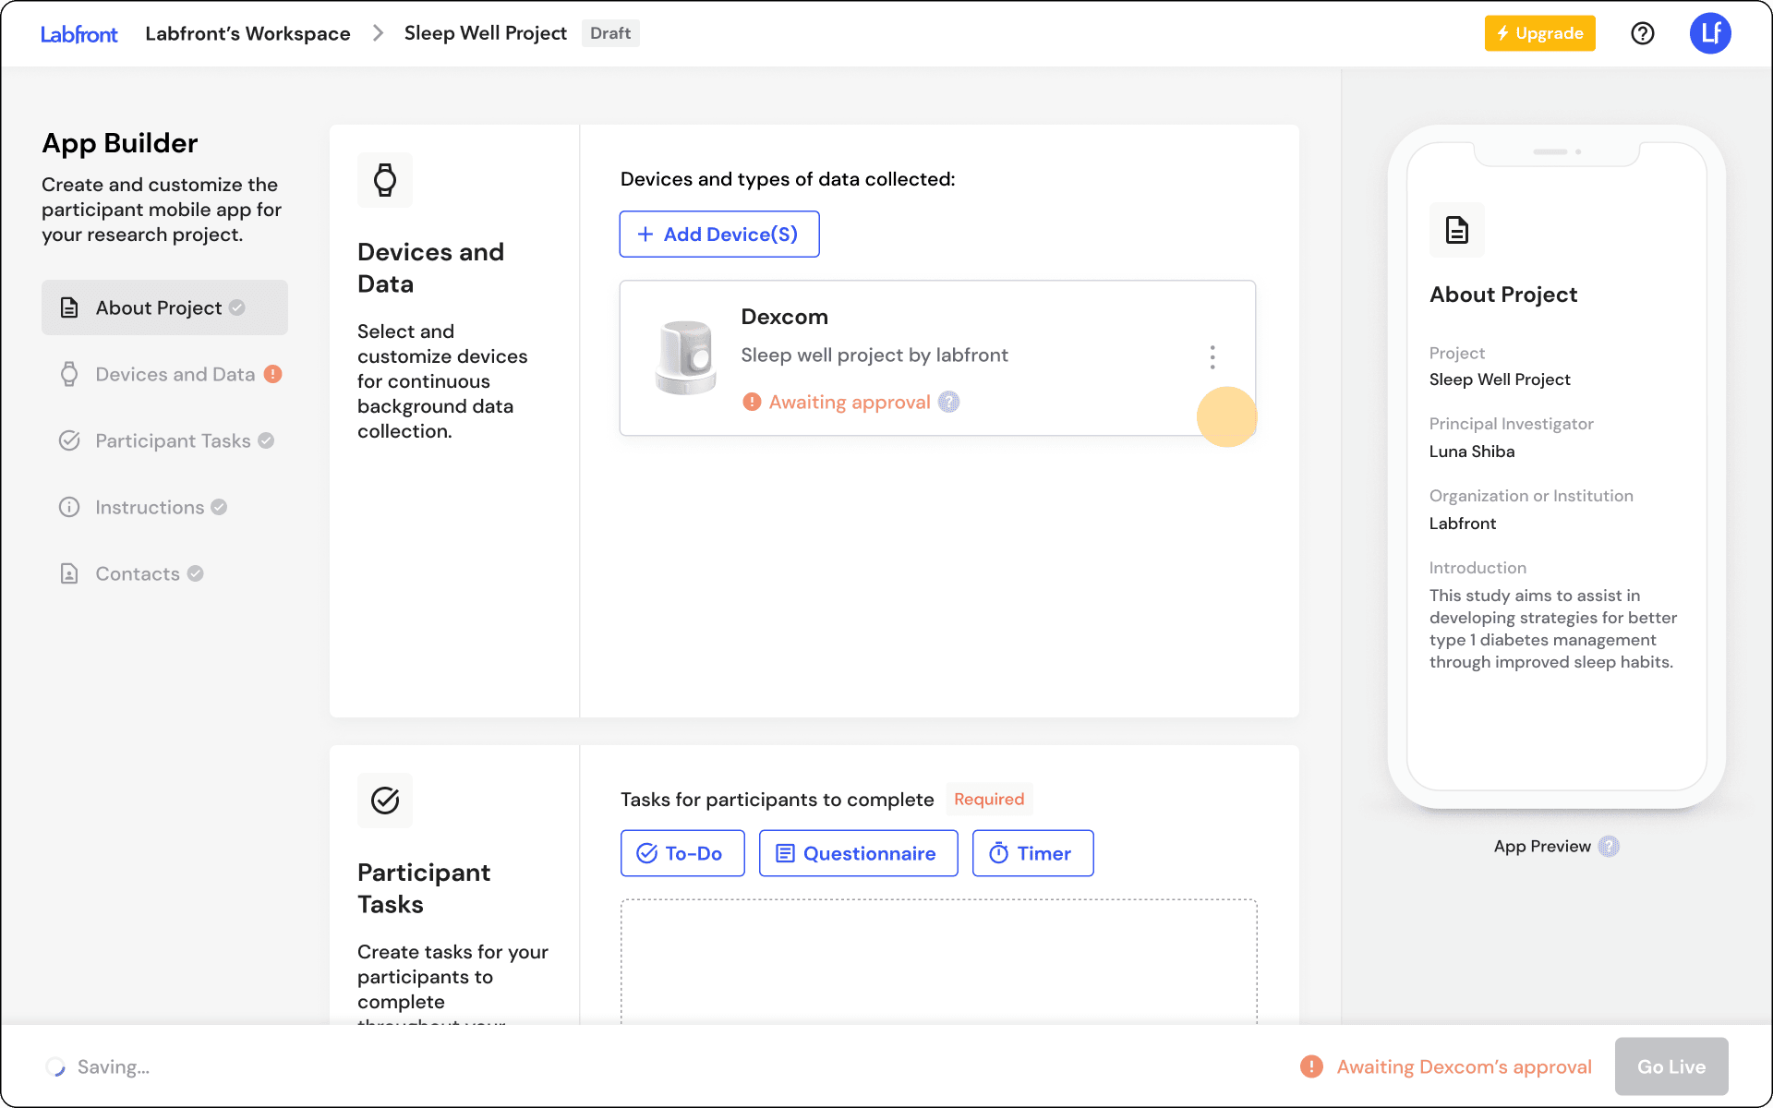Click the checkmark icon in Participant Tasks panel

(x=385, y=800)
